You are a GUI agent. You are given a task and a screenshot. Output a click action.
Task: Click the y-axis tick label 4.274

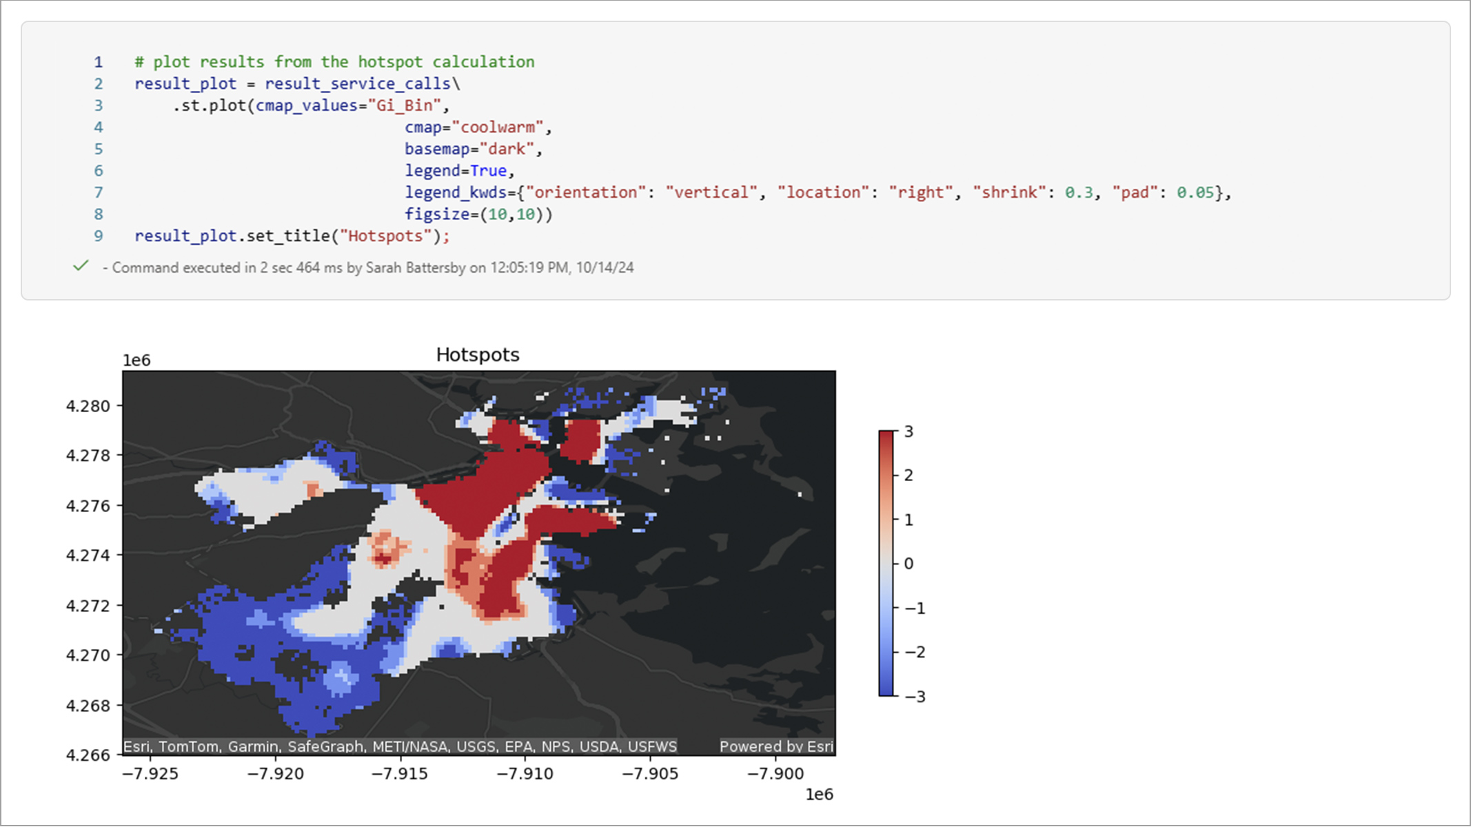click(88, 555)
